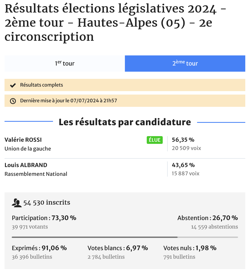Click candidate name Louis ALBRAND
Image resolution: width=249 pixels, height=272 pixels.
pyautogui.click(x=26, y=165)
